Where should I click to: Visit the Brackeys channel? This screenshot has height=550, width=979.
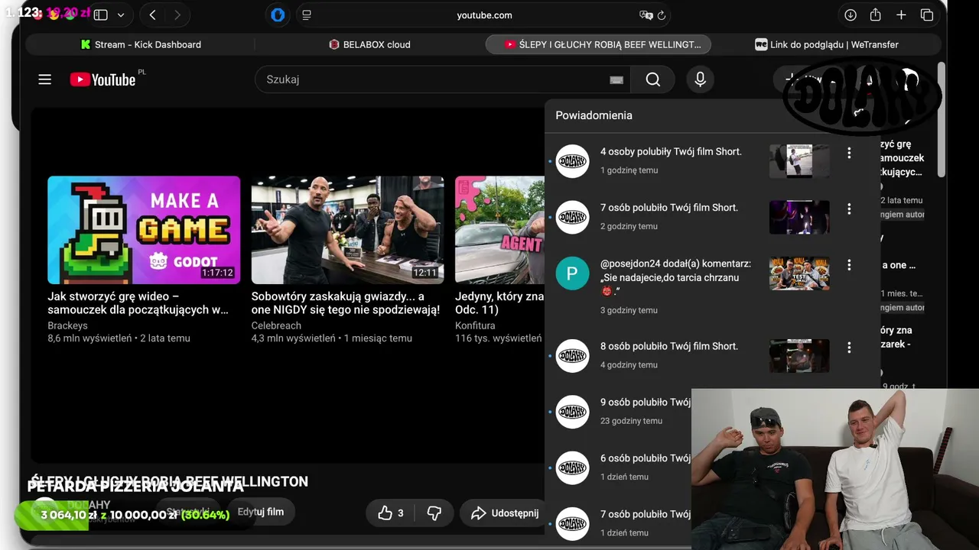[67, 325]
